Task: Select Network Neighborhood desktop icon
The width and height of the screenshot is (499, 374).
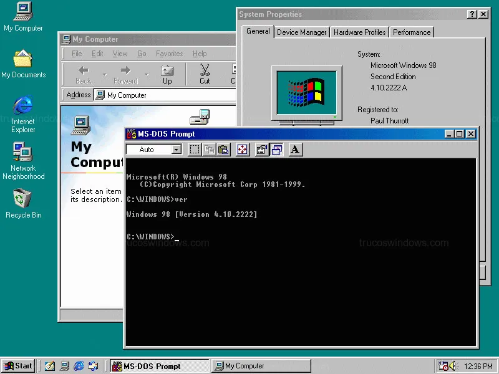Action: tap(23, 161)
